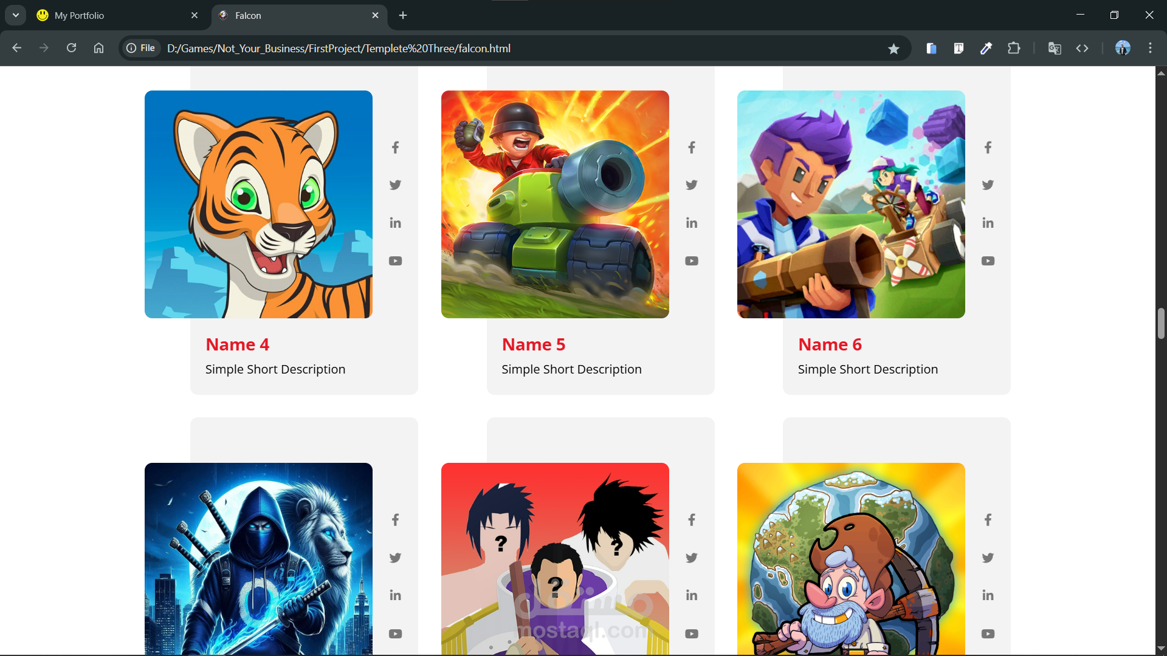Screen dimensions: 1167x656
Task: Click the description under Name 4
Action: point(275,369)
